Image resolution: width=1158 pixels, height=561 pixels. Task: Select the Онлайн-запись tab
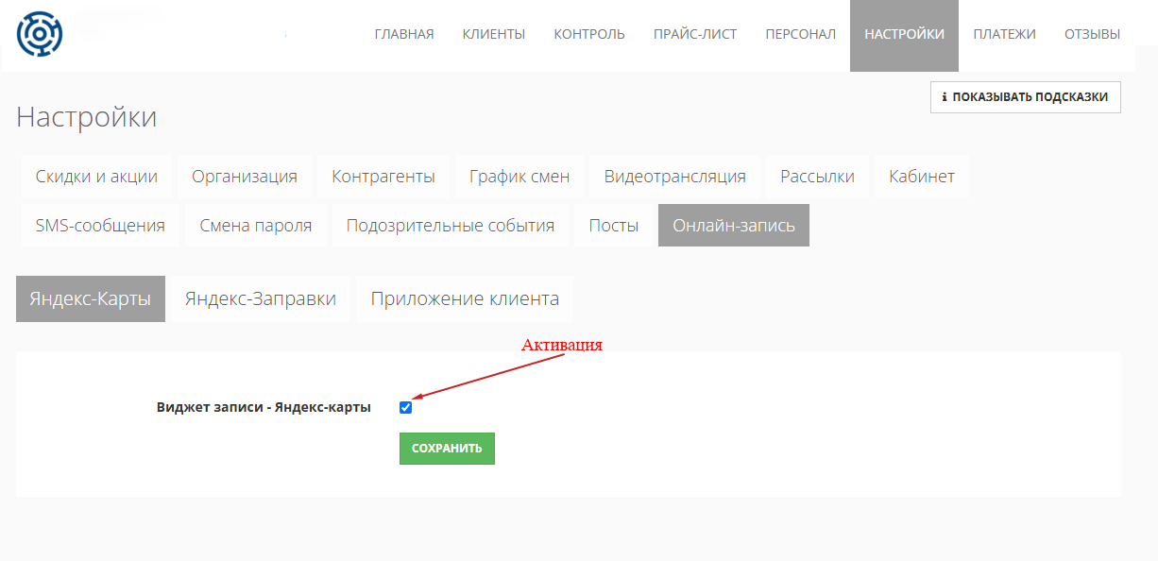pyautogui.click(x=734, y=226)
